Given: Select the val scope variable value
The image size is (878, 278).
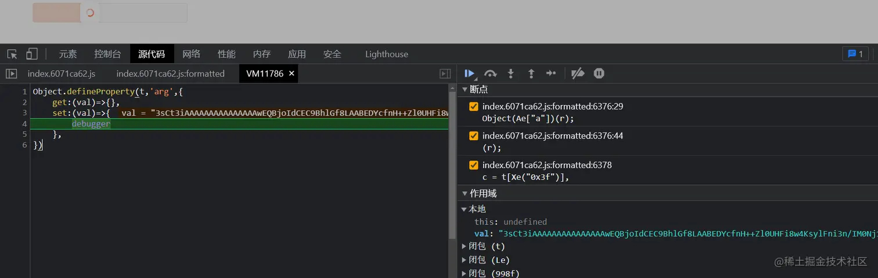Looking at the screenshot, I should point(688,233).
